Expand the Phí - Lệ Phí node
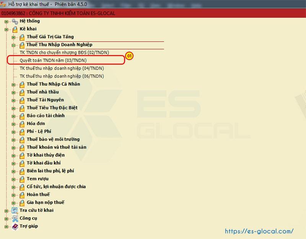The height and width of the screenshot is (239, 306). (x=13, y=132)
